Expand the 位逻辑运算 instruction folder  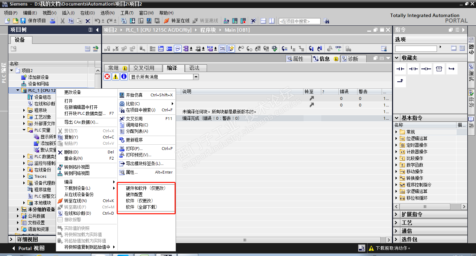point(396,138)
